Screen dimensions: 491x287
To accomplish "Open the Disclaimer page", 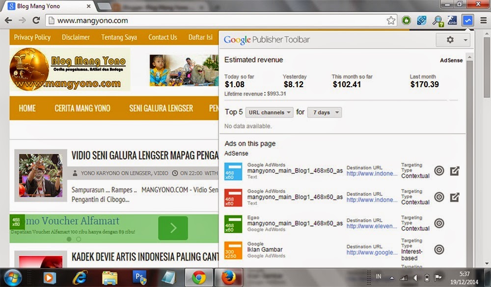I will pos(76,37).
